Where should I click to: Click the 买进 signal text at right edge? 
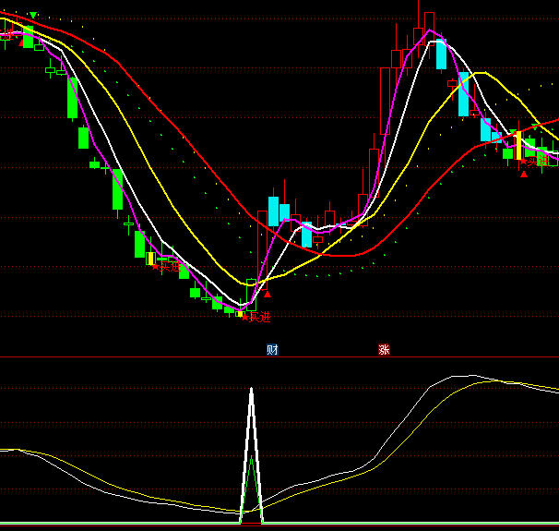pyautogui.click(x=539, y=161)
